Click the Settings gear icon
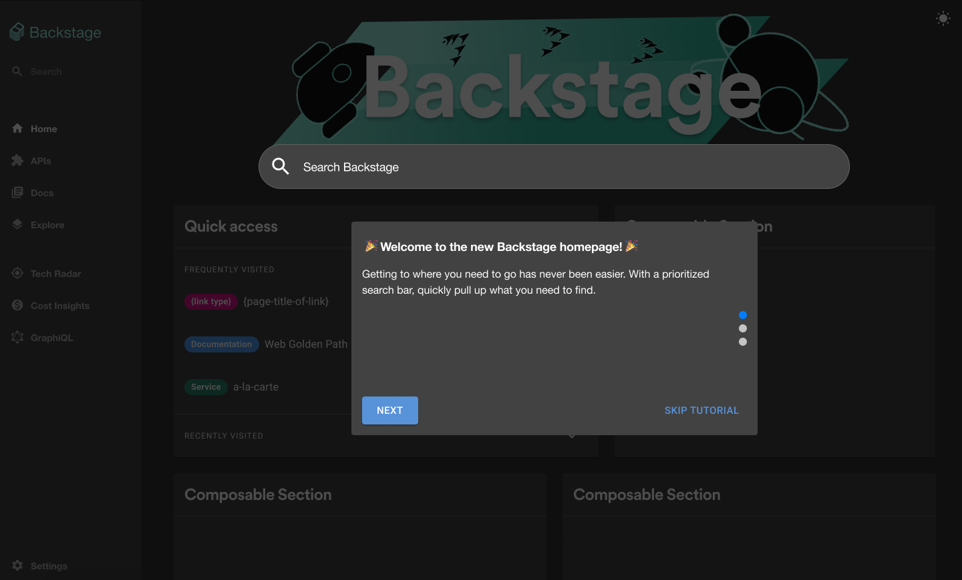The height and width of the screenshot is (580, 962). 17,565
